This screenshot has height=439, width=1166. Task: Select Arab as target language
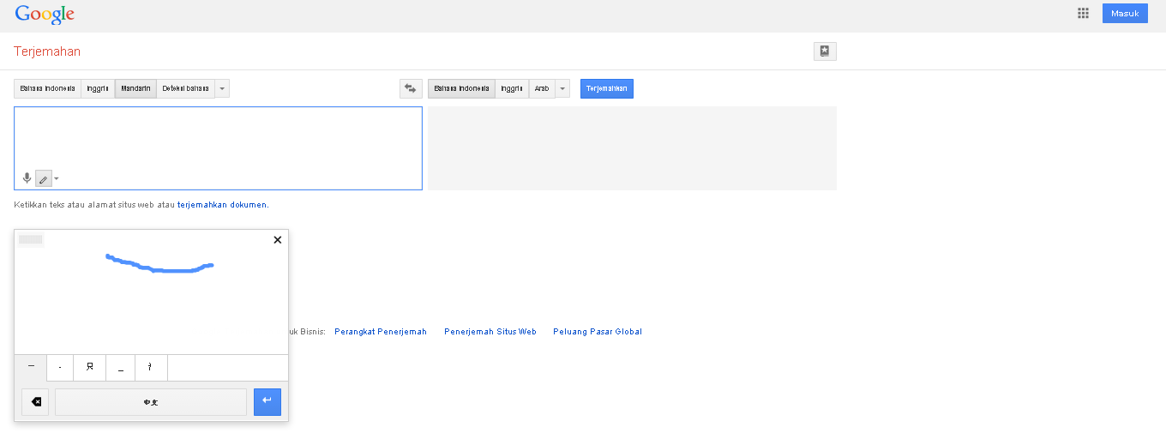coord(542,88)
